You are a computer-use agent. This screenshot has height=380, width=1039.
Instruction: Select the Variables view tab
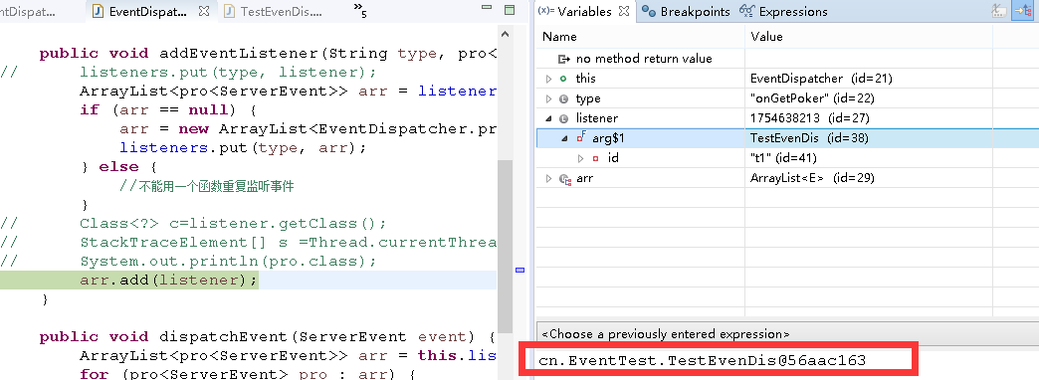[x=585, y=11]
